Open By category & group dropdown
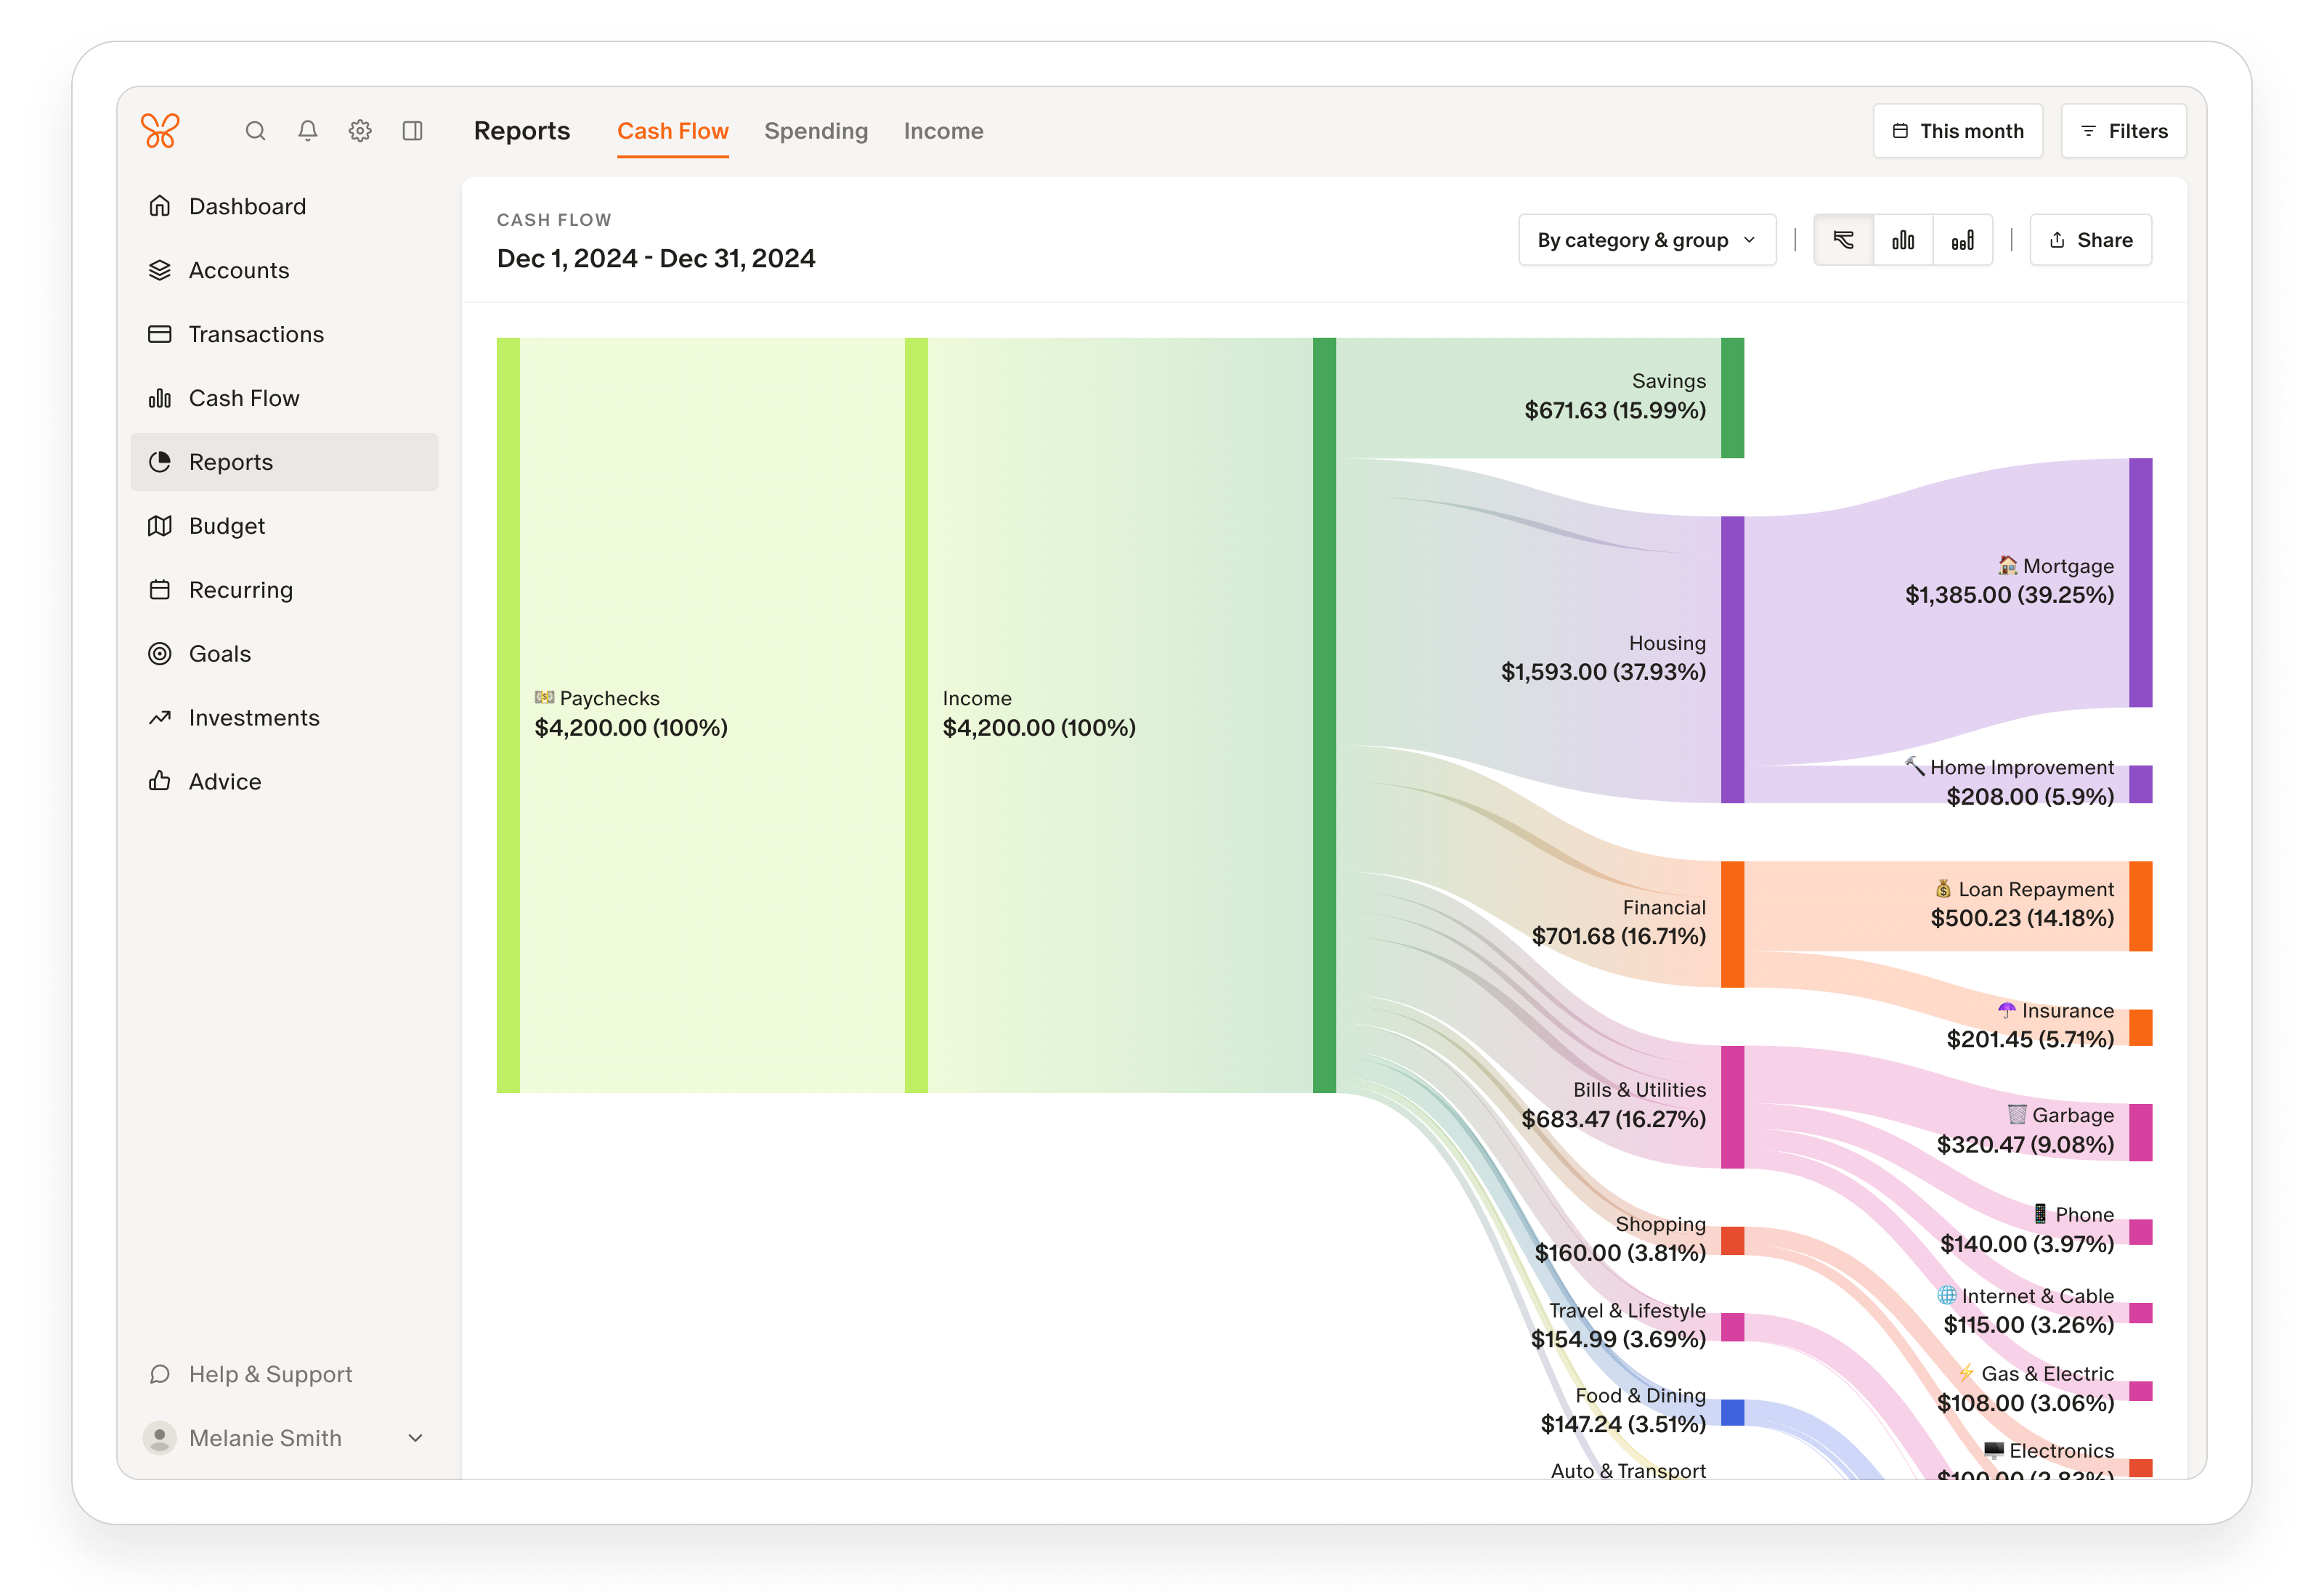Viewport: 2324px width, 1592px height. coord(1646,240)
